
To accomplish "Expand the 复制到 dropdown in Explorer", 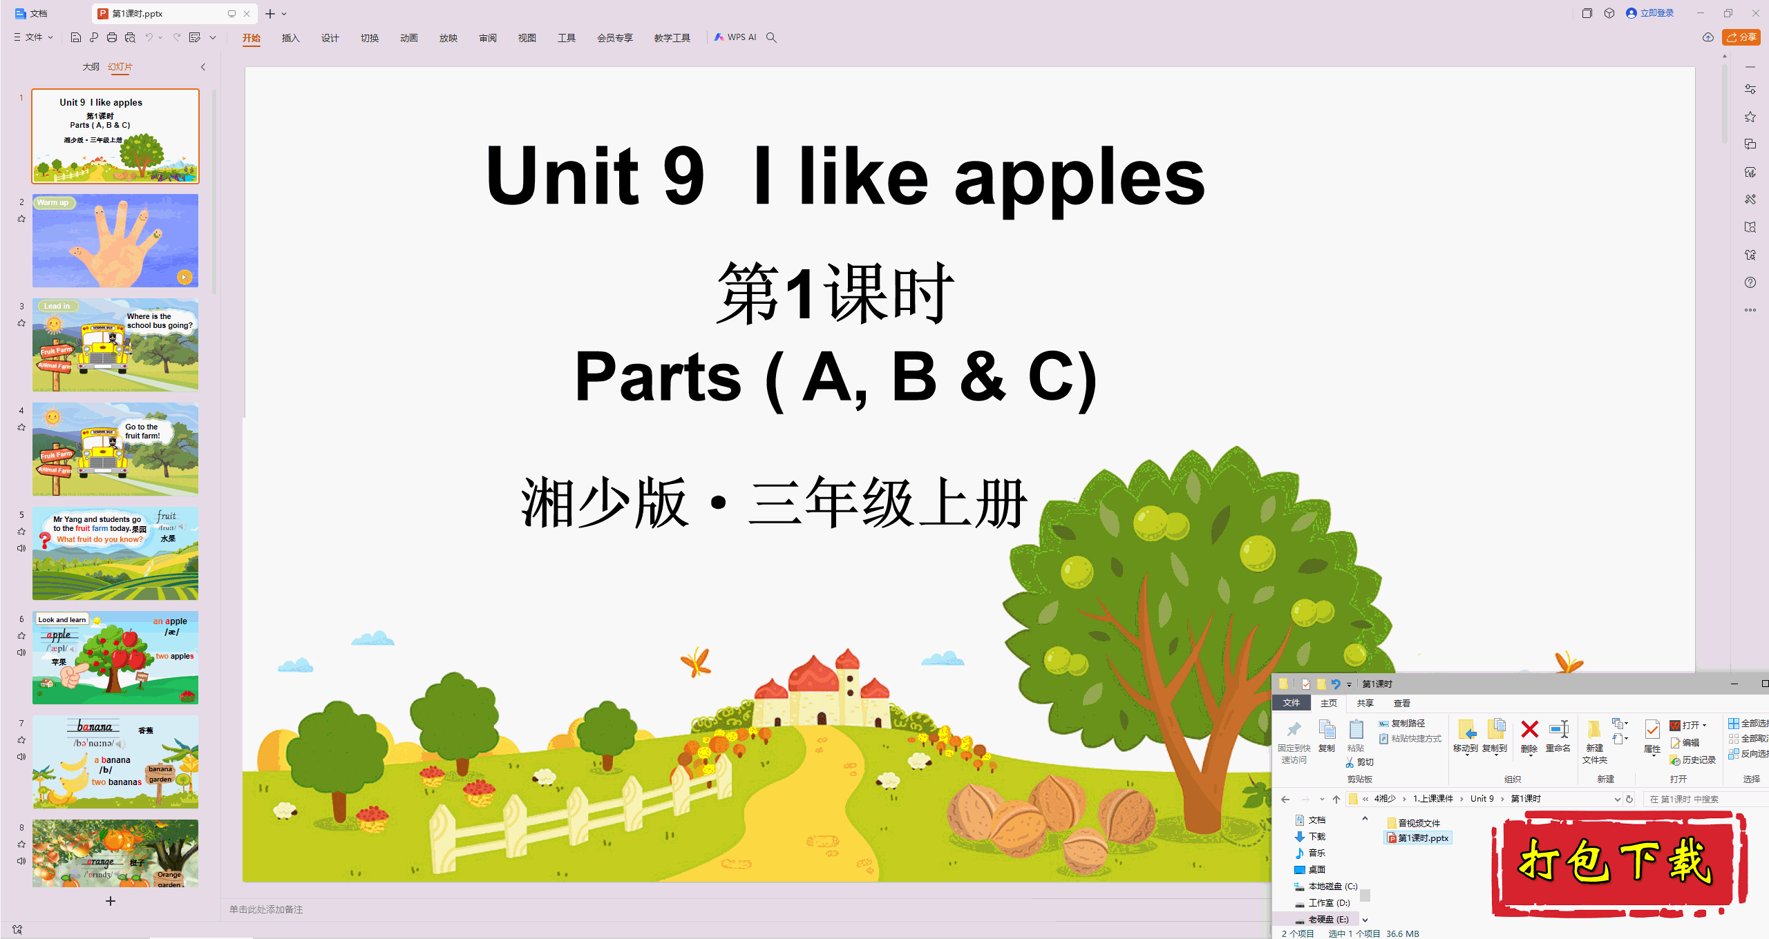I will [1495, 755].
